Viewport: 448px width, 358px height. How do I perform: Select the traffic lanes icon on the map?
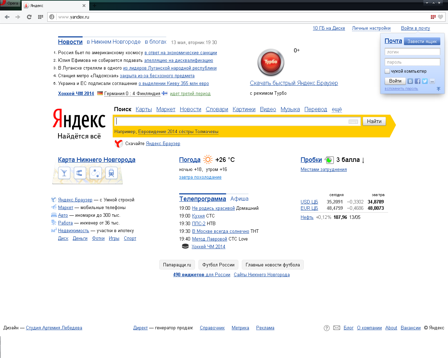(x=80, y=173)
